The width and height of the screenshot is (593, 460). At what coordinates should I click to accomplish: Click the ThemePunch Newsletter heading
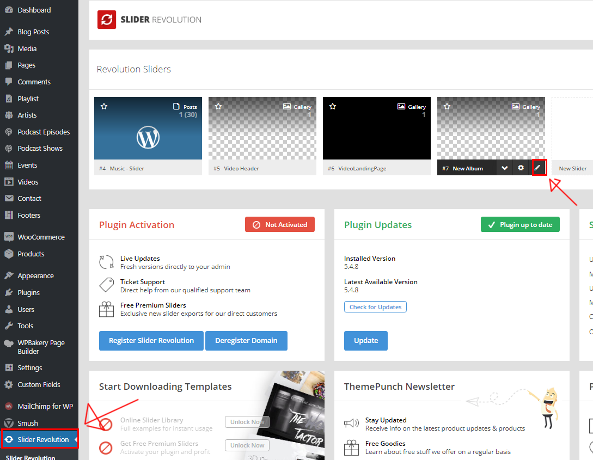pyautogui.click(x=399, y=387)
